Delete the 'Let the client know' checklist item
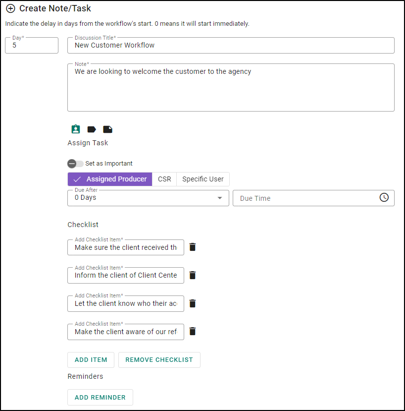Viewport: 405px width, 411px height. pyautogui.click(x=193, y=303)
